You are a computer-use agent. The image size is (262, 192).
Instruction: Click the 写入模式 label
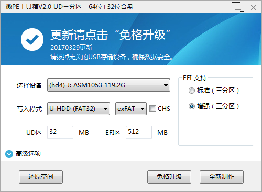pyautogui.click(x=29, y=109)
